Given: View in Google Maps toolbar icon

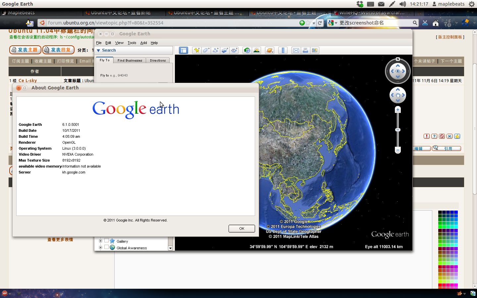Looking at the screenshot, I should tap(315, 50).
